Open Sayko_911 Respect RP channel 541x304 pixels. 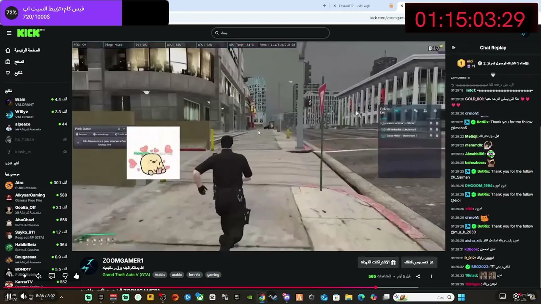tap(36, 234)
